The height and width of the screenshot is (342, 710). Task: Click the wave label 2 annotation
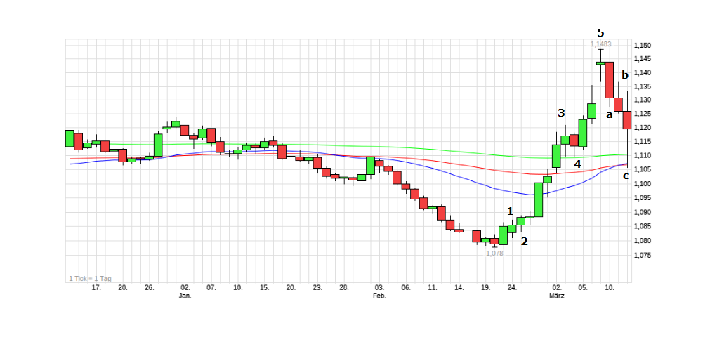[524, 241]
